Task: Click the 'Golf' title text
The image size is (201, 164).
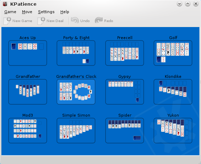Action: pos(173,38)
